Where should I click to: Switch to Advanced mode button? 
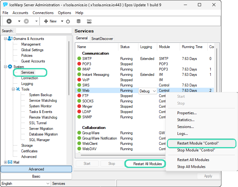(x=36, y=169)
